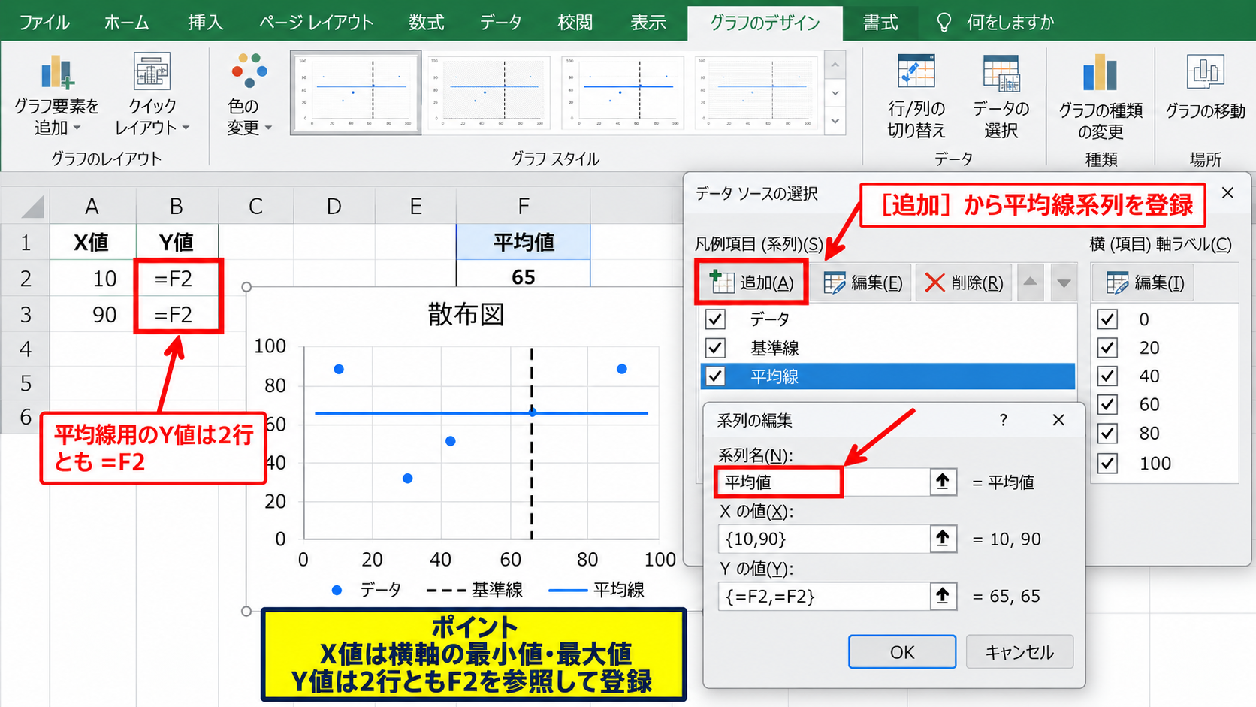Click 編集(E) for legend series
1256x707 pixels.
coord(863,282)
